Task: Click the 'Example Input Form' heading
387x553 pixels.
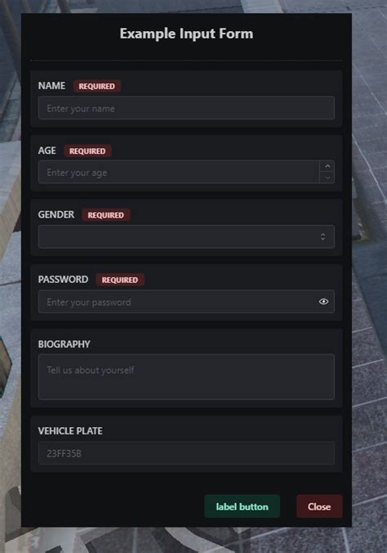Action: 186,34
